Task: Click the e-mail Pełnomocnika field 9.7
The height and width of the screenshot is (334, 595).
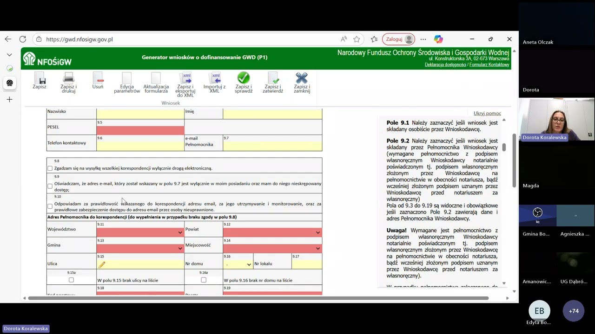Action: pyautogui.click(x=272, y=146)
